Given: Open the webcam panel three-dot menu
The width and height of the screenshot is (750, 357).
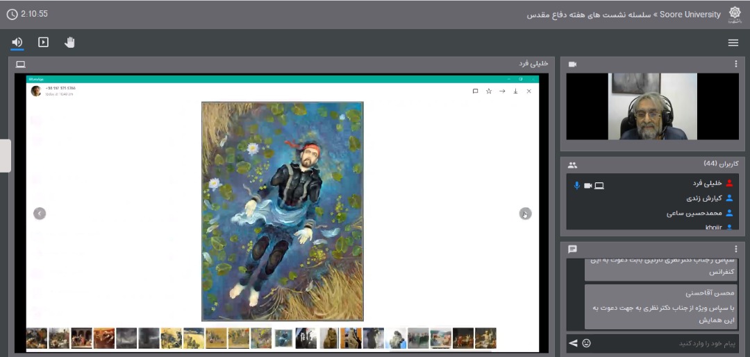Looking at the screenshot, I should click(735, 64).
